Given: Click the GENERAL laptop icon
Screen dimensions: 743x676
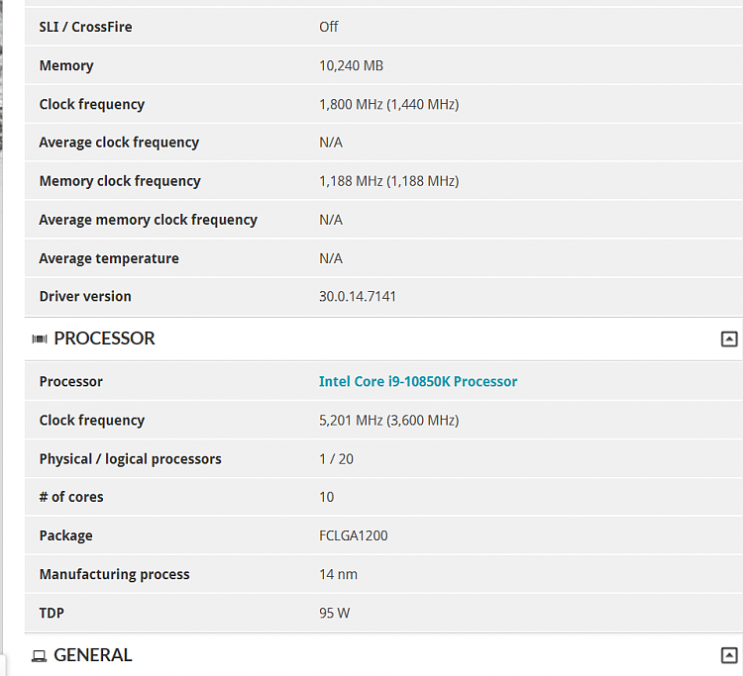Looking at the screenshot, I should pyautogui.click(x=39, y=655).
